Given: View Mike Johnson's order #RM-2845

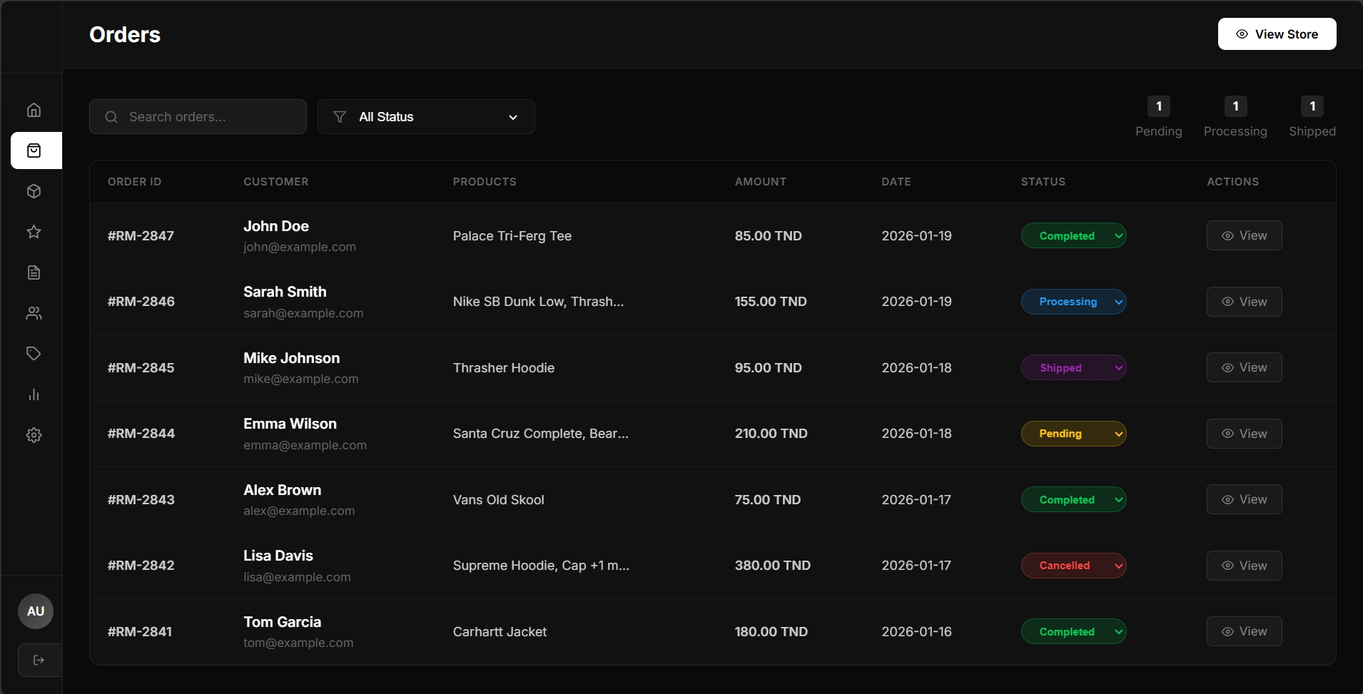Looking at the screenshot, I should (x=1244, y=367).
